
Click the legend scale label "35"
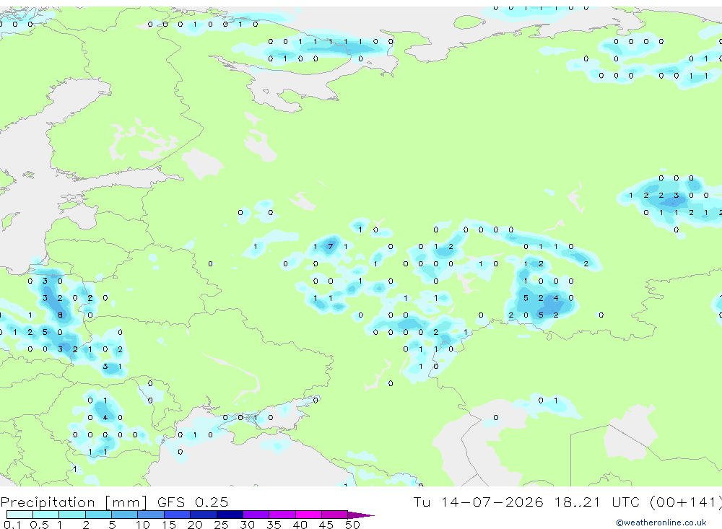pyautogui.click(x=274, y=525)
